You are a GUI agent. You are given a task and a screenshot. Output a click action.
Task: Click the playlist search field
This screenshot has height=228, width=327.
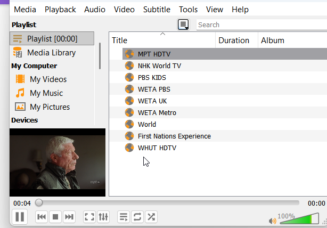(261, 25)
